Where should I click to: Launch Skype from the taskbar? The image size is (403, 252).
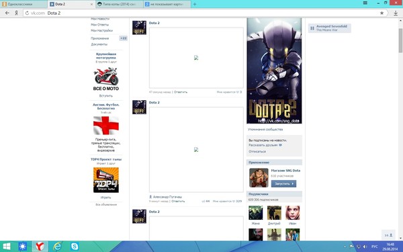point(75,247)
